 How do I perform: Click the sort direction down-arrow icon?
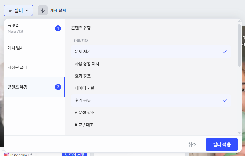coord(43,10)
